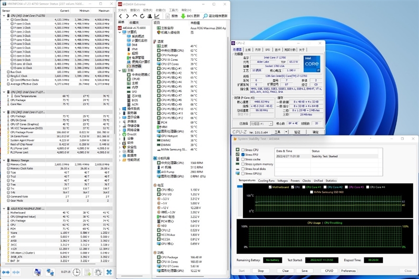Click the green BIOS update arrow icon
This screenshot has width=419, height=279.
183,16
